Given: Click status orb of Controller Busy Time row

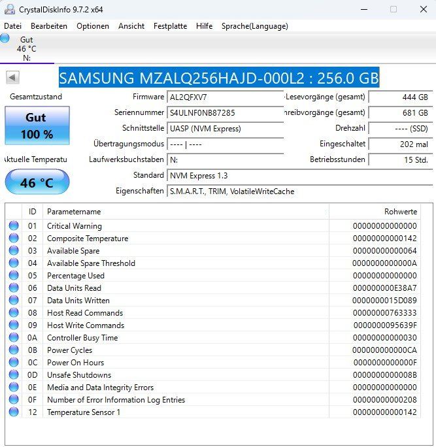Looking at the screenshot, I should (14, 337).
